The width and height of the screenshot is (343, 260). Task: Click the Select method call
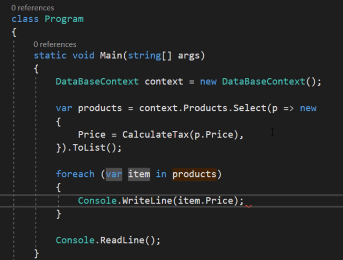pos(249,108)
